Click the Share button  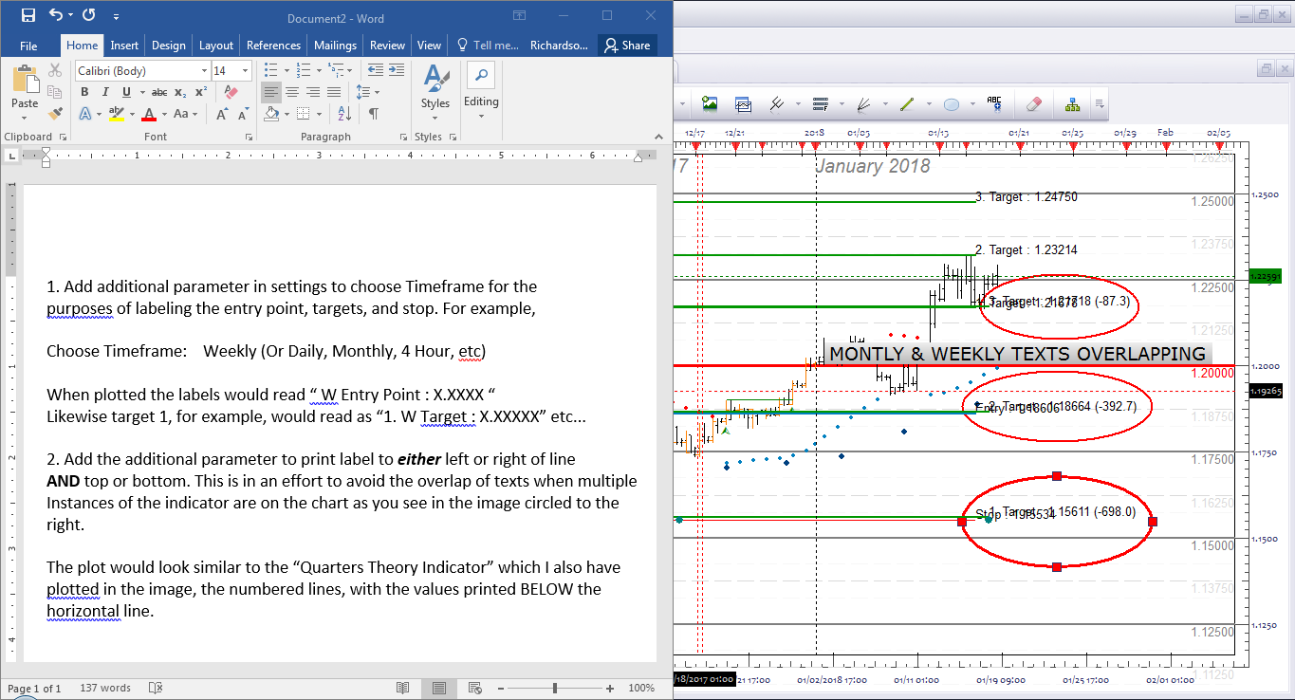[x=627, y=45]
